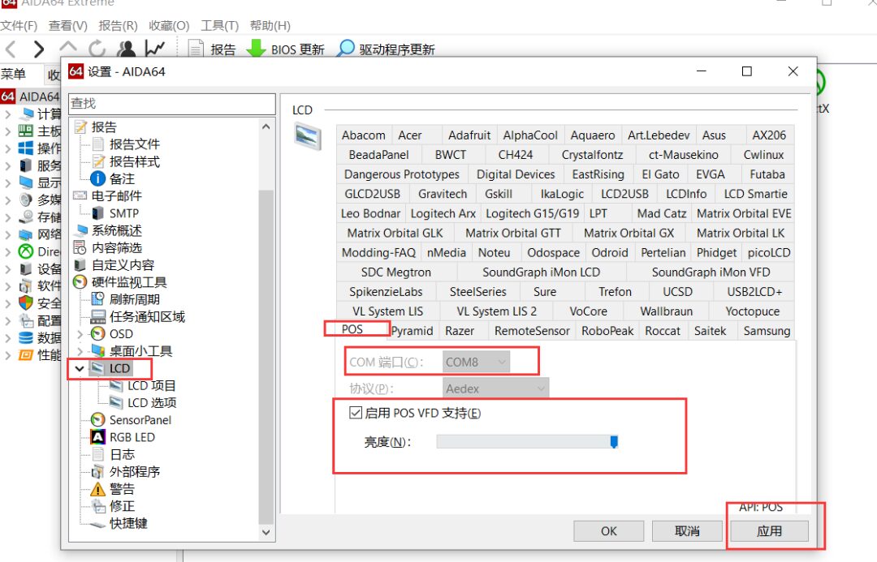
Task: Click the Forward arrow in main toolbar
Action: pos(38,49)
